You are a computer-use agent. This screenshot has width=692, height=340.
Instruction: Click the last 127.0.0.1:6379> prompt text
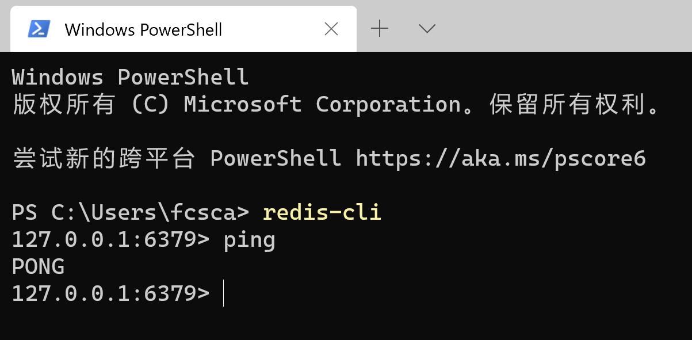tap(110, 294)
